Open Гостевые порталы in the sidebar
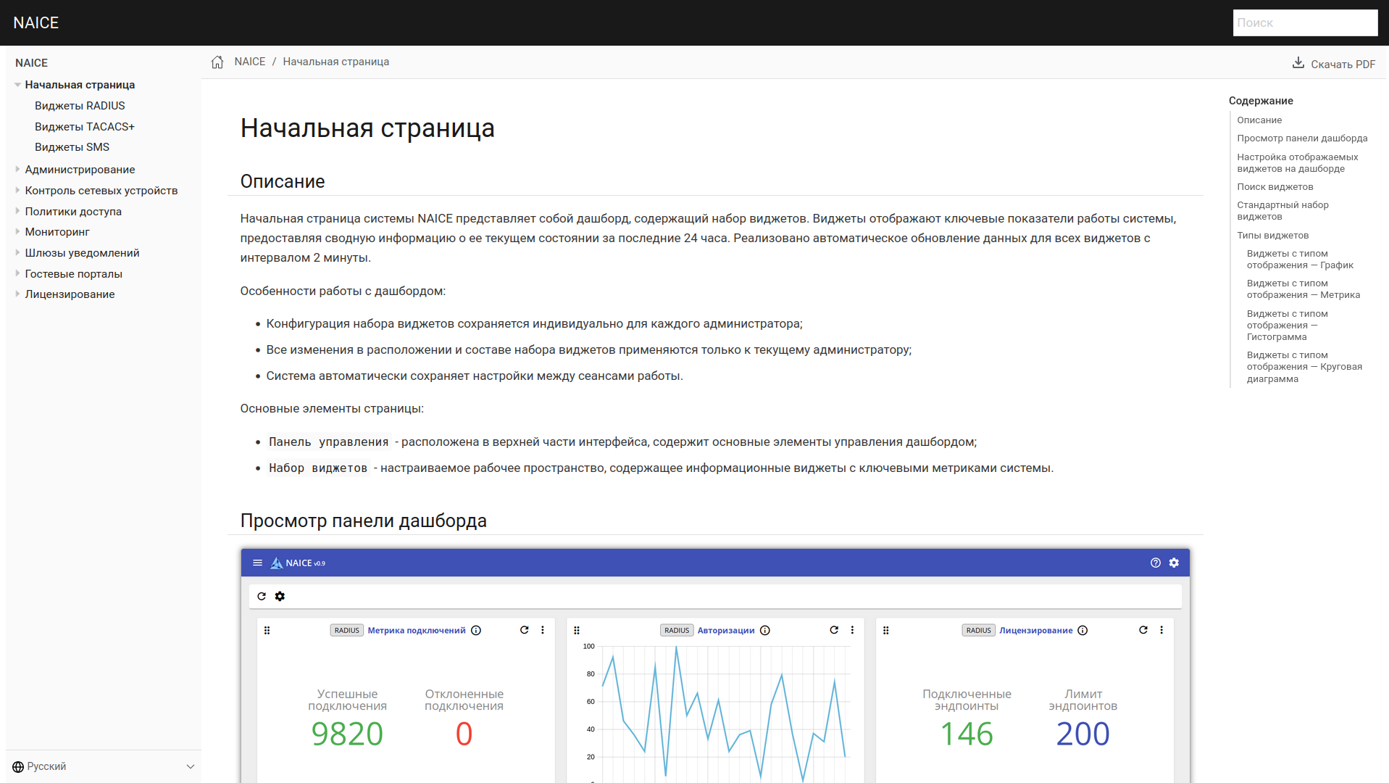This screenshot has width=1389, height=783. coord(74,274)
